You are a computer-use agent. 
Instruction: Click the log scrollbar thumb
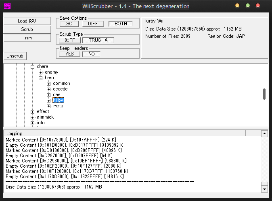pyautogui.click(x=264, y=184)
